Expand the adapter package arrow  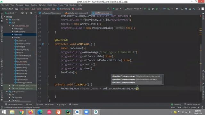click(x=12, y=28)
